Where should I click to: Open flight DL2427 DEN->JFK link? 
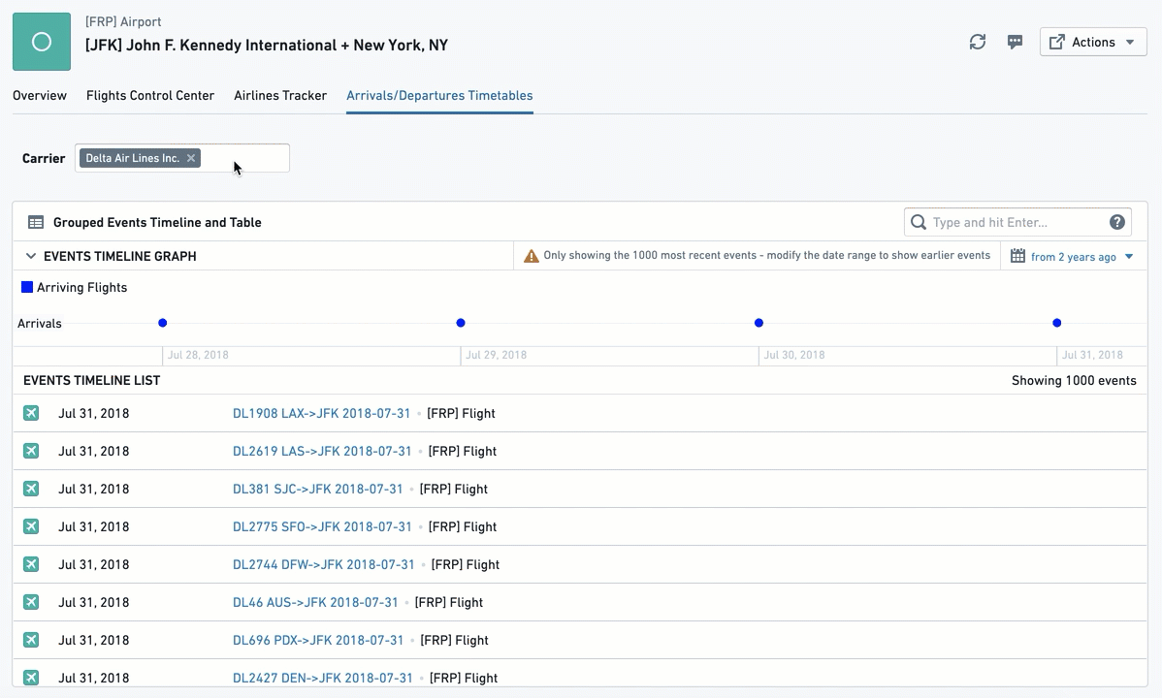(x=322, y=678)
